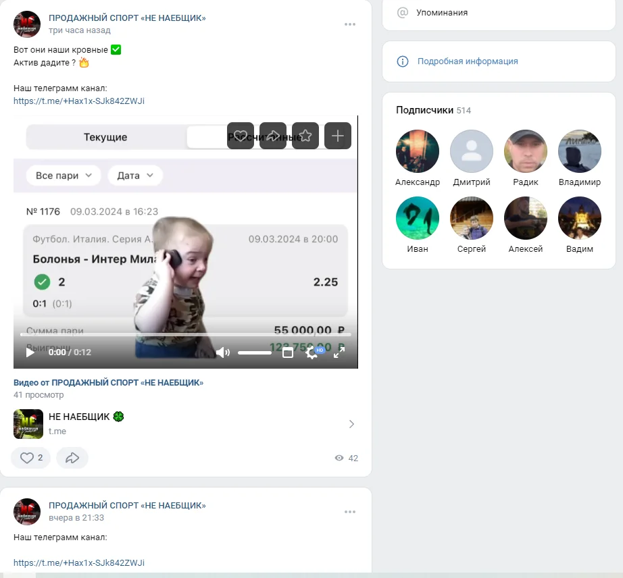Open the three-dot menu on yesterday's post
This screenshot has height=578, width=623.
coord(349,512)
